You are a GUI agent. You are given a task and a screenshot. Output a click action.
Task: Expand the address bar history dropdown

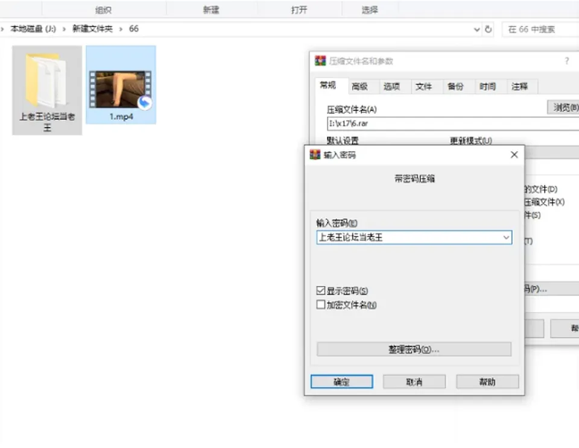(x=476, y=30)
